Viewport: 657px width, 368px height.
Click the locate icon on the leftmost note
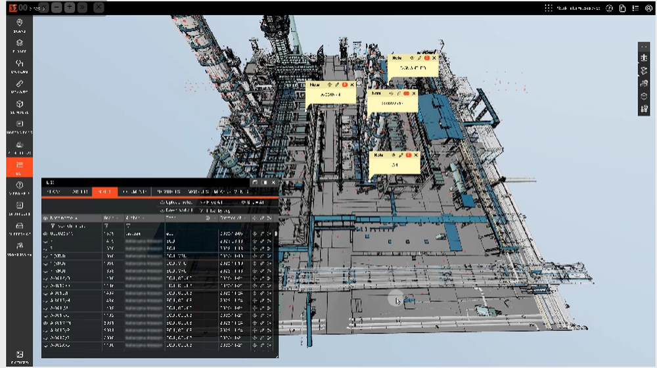point(329,85)
